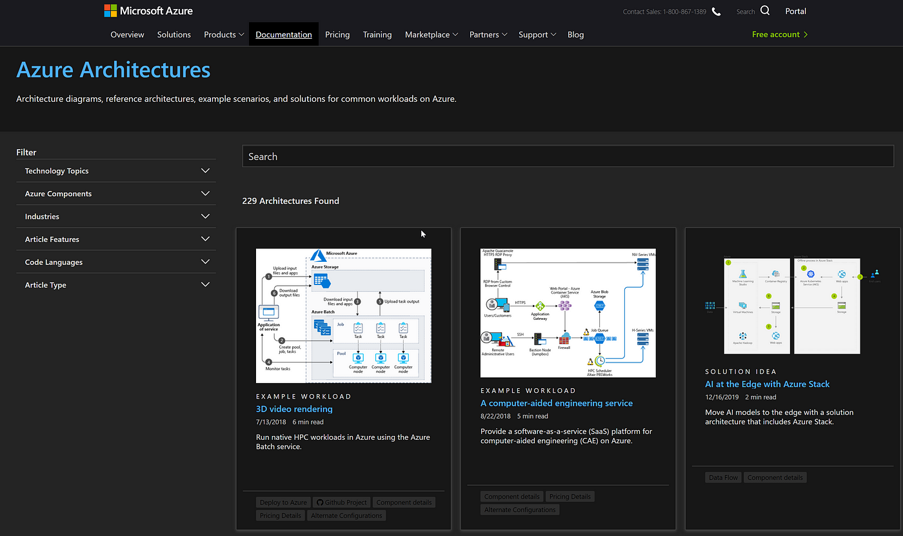Open A computer-aided engineering service link
This screenshot has width=903, height=536.
pos(557,403)
